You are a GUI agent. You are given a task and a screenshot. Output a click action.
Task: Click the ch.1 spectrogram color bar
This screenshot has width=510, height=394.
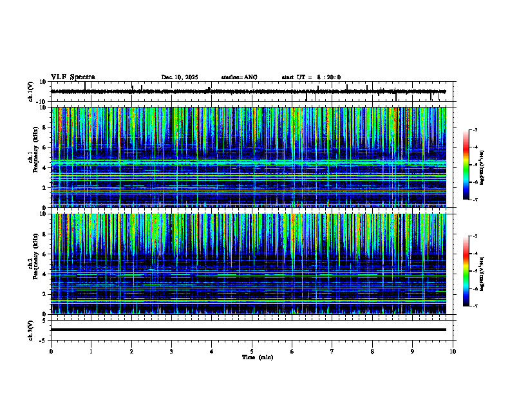(x=466, y=165)
